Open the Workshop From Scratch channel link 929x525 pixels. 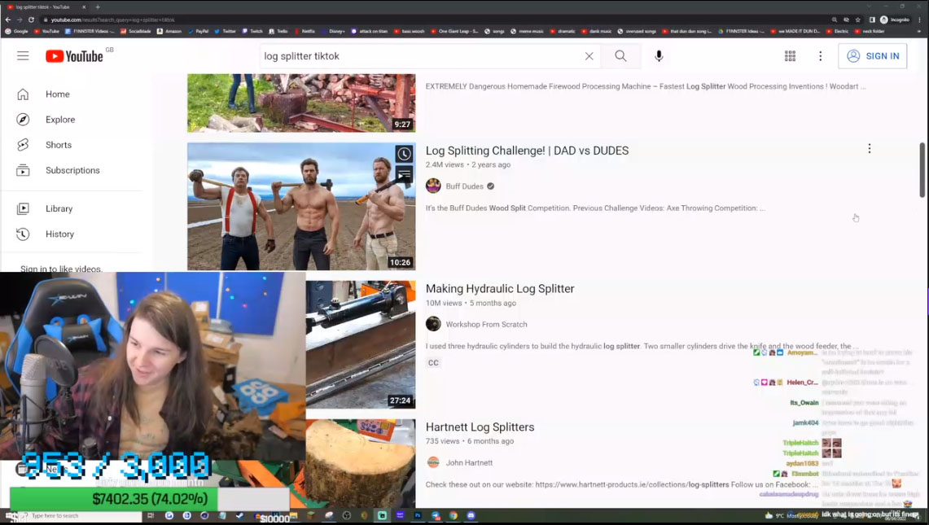click(486, 325)
